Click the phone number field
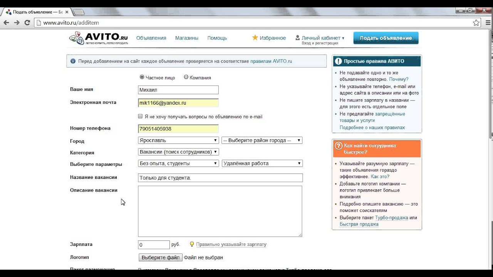 [x=178, y=129]
